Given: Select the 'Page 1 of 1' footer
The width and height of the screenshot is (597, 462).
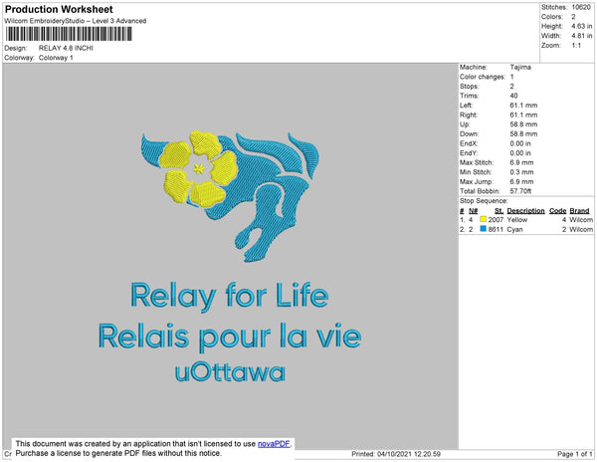Looking at the screenshot, I should click(575, 454).
